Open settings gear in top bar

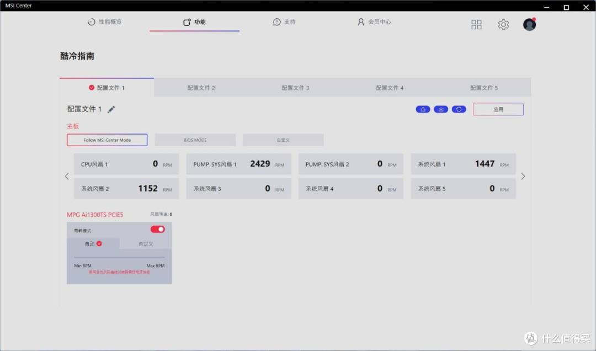pyautogui.click(x=503, y=25)
